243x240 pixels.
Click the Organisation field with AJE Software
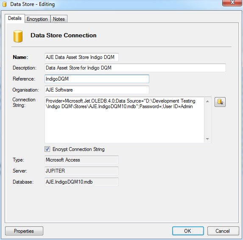tap(97, 90)
